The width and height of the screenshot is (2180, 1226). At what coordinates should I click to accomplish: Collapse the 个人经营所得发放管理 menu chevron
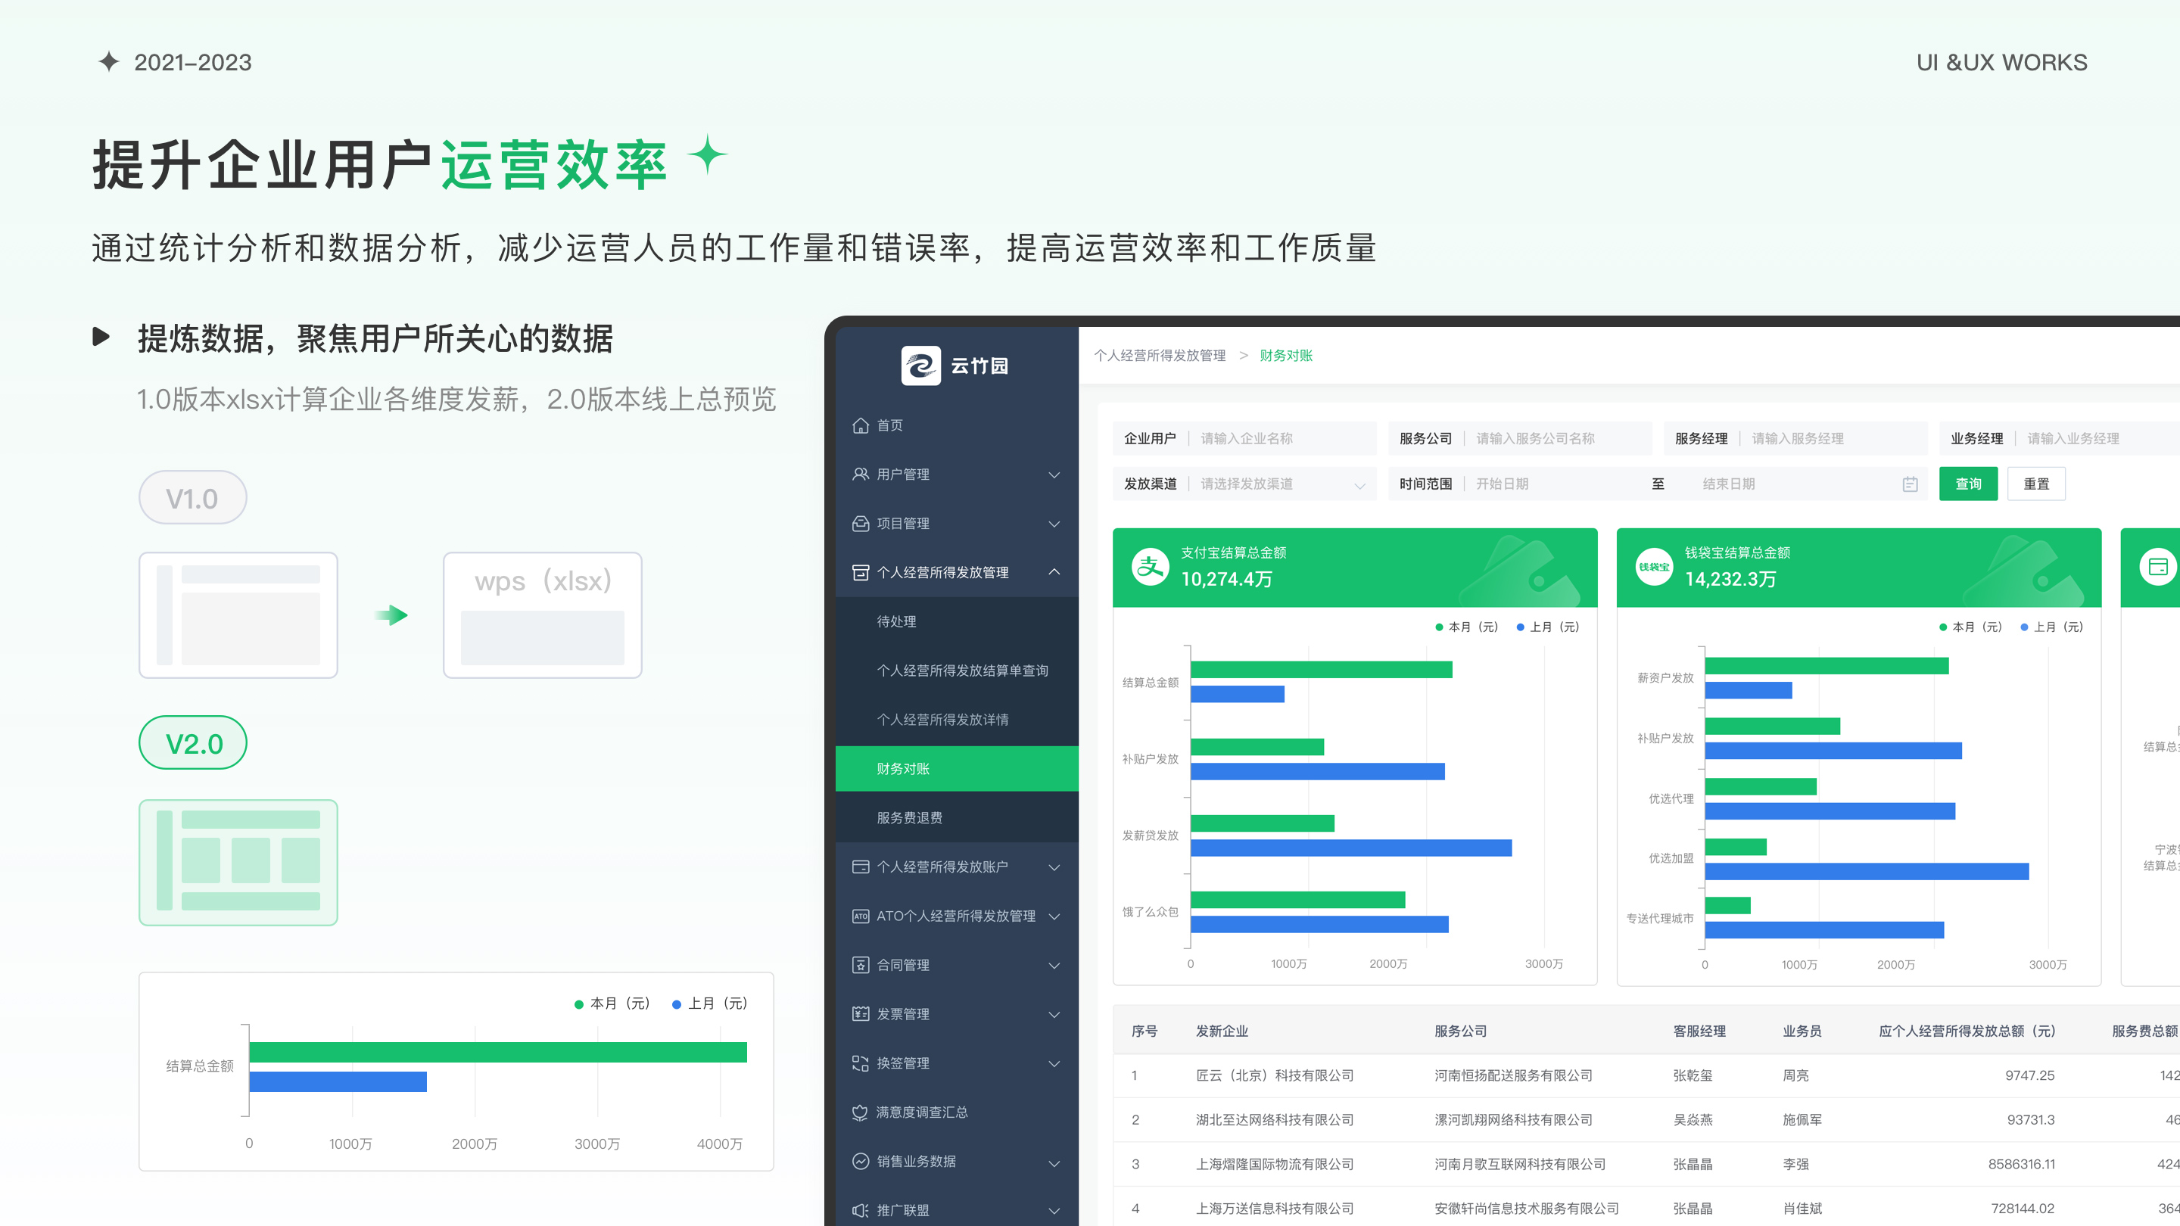[1054, 572]
